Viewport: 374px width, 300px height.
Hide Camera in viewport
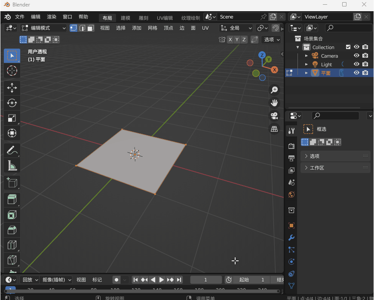click(356, 56)
